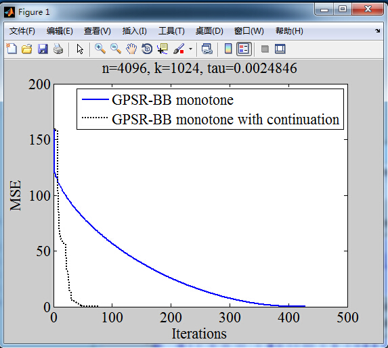This screenshot has width=388, height=348.
Task: Print the figure using the printer icon
Action: pyautogui.click(x=58, y=49)
